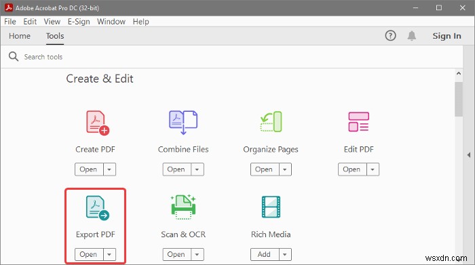The image size is (475, 265).
Task: Click the Create PDF label
Action: point(95,149)
